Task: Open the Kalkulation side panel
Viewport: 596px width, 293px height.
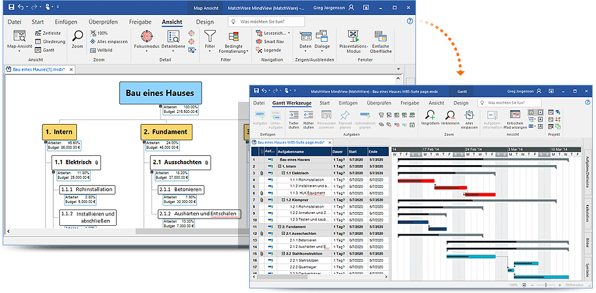Action: tap(587, 213)
